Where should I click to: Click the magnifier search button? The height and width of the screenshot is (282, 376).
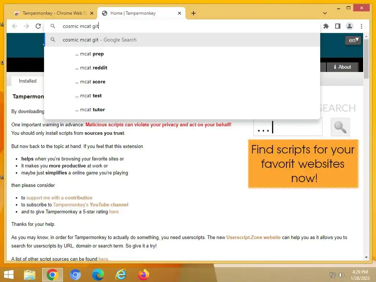340,127
